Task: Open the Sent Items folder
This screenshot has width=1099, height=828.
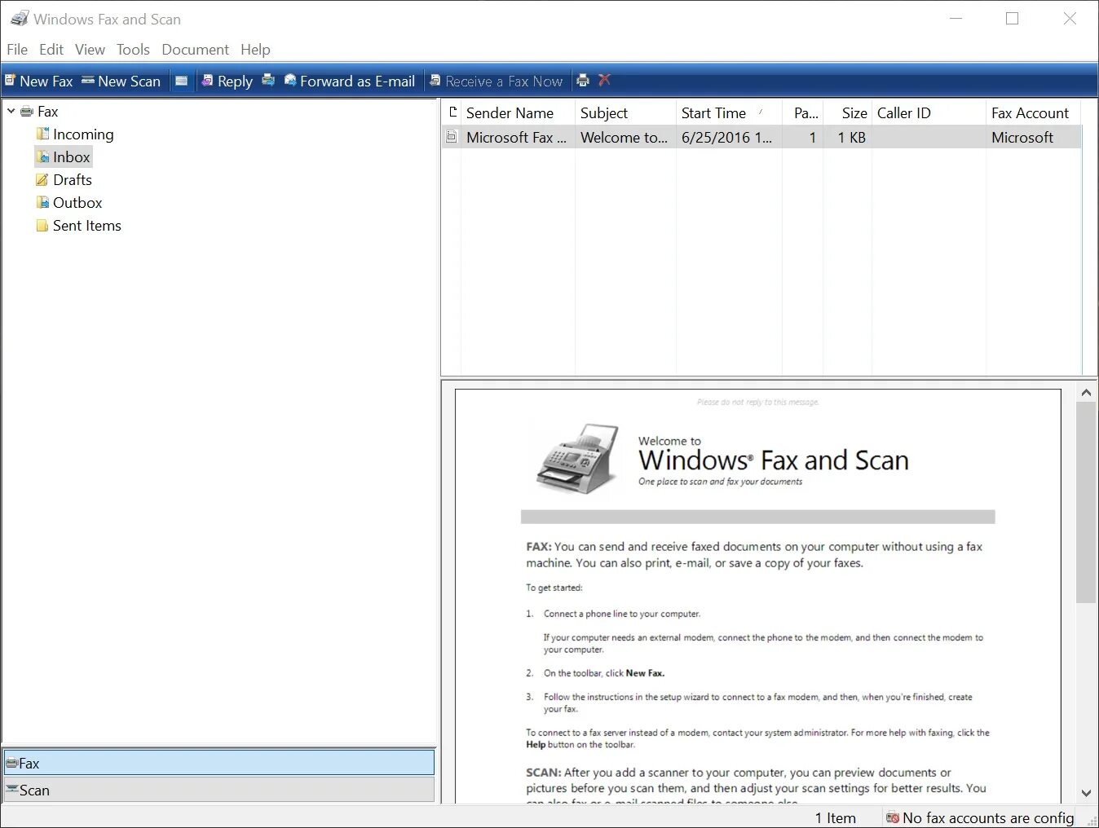Action: pos(79,225)
